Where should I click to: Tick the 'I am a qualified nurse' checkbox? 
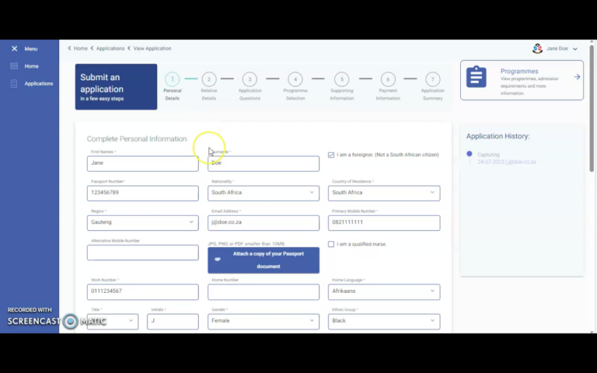pyautogui.click(x=331, y=244)
